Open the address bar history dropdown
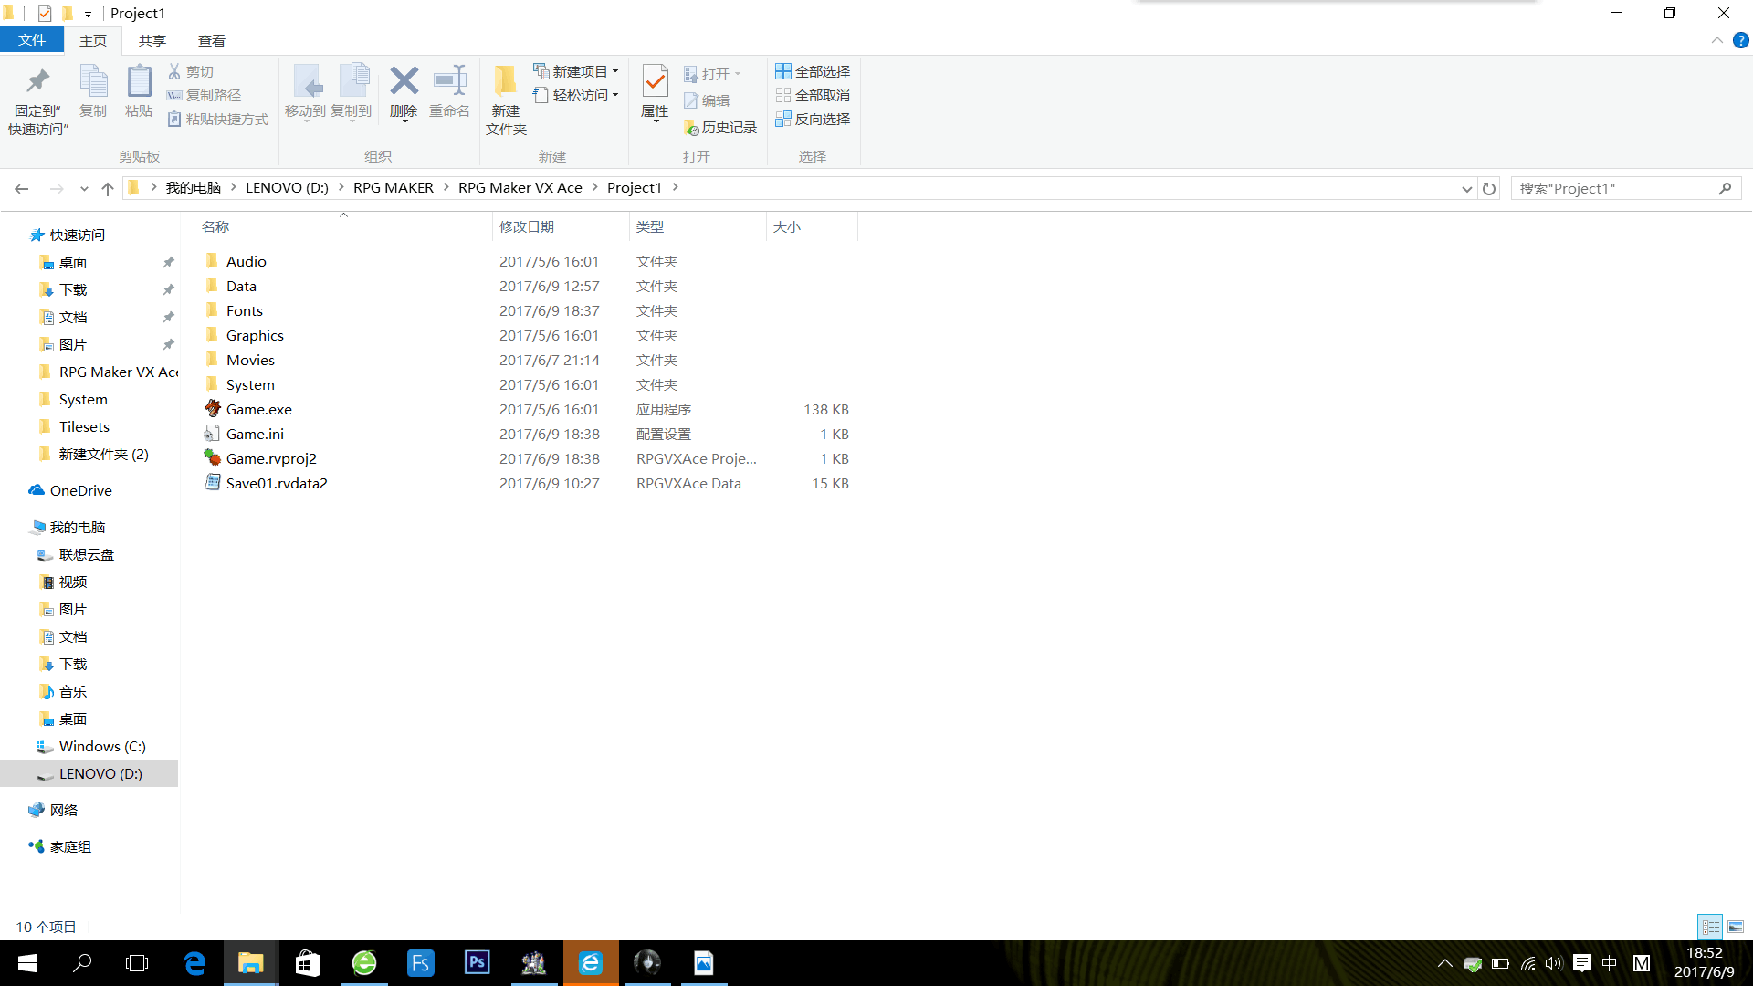1753x986 pixels. 1466,188
